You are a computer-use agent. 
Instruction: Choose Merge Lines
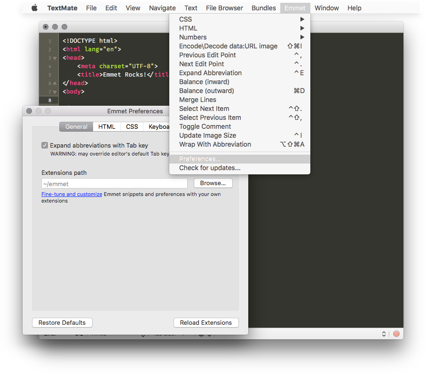[240, 100]
